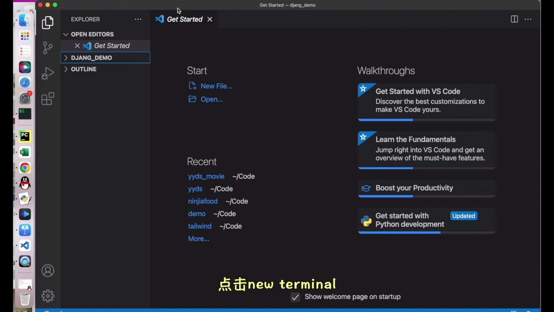554x312 pixels.
Task: Expand the DJANG_DEMO folder
Action: pos(66,57)
